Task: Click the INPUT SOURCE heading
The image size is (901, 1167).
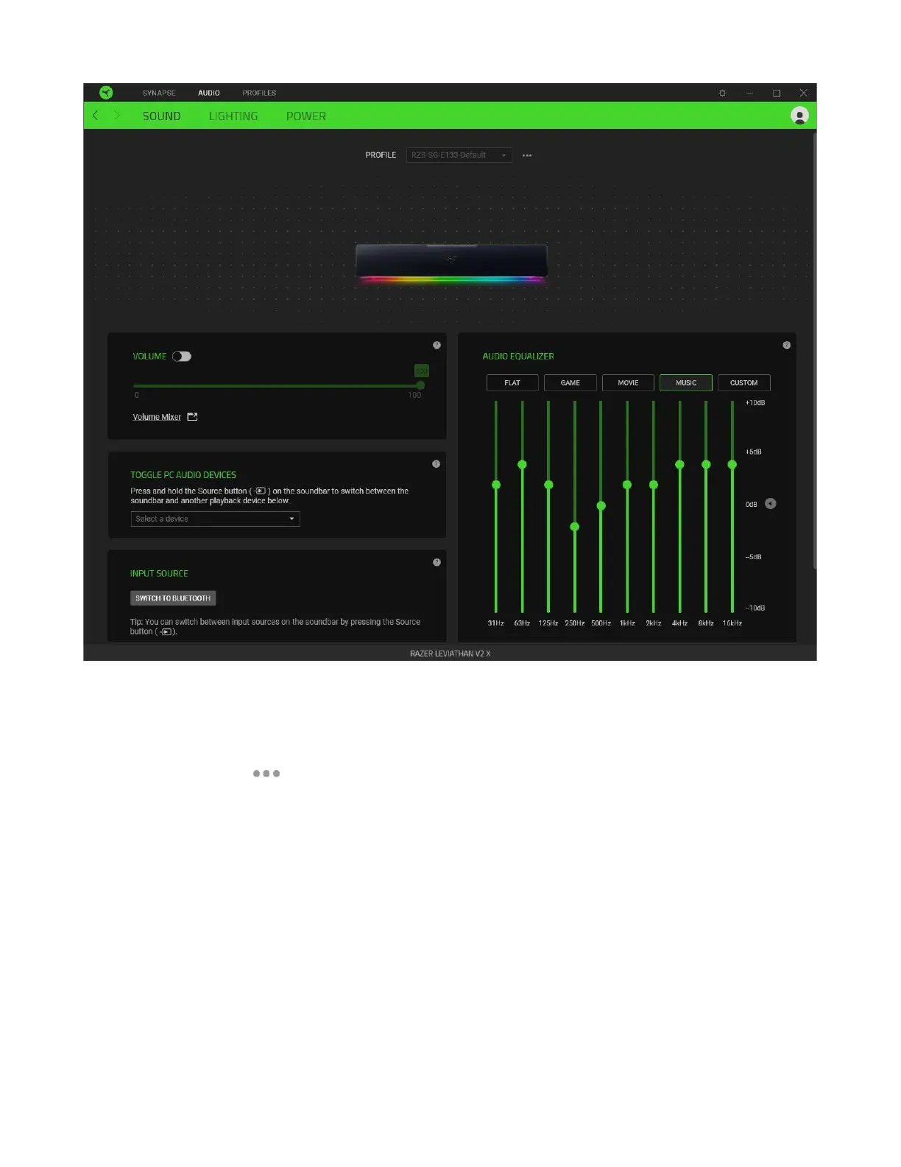Action: coord(159,573)
